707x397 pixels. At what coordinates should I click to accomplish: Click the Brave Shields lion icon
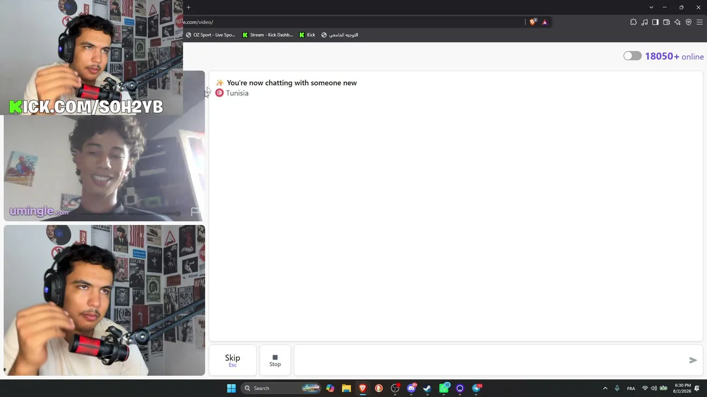[x=532, y=22]
